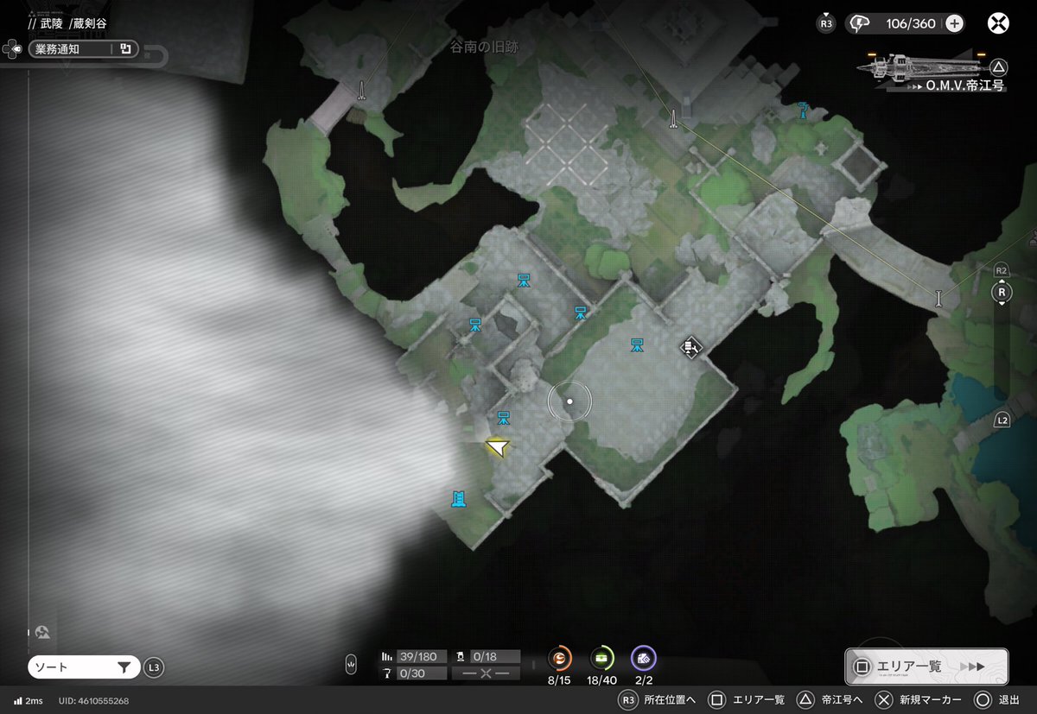Click エリア一覧 in the bottom hint bar
Viewport: 1037px width, 714px height.
coord(758,699)
